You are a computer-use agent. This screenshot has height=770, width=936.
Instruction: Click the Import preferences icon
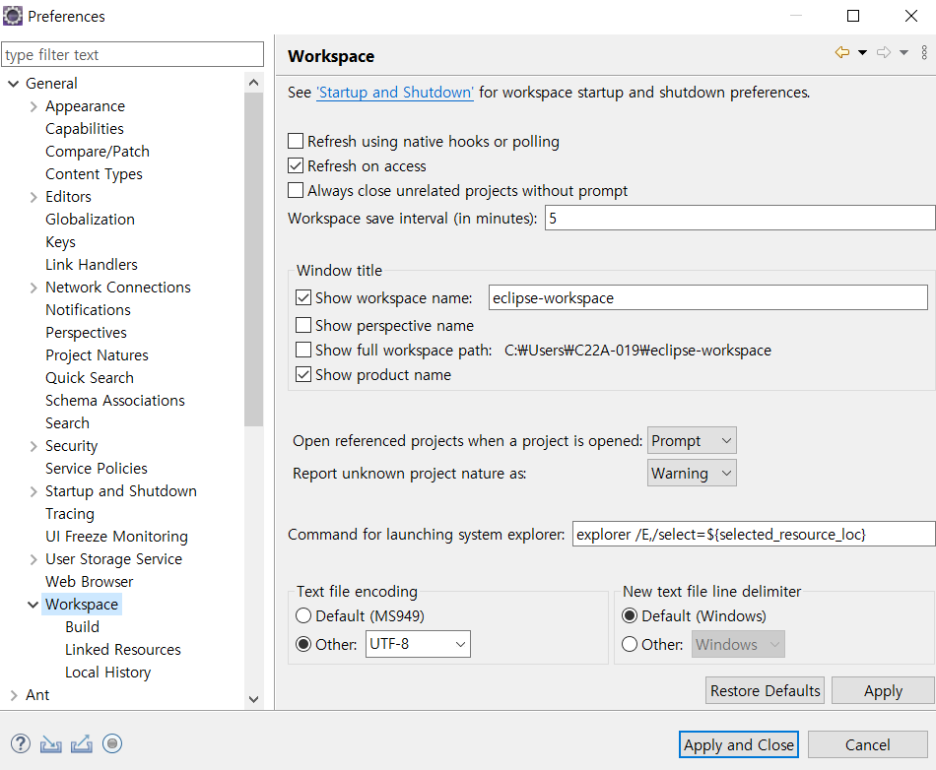pyautogui.click(x=50, y=743)
